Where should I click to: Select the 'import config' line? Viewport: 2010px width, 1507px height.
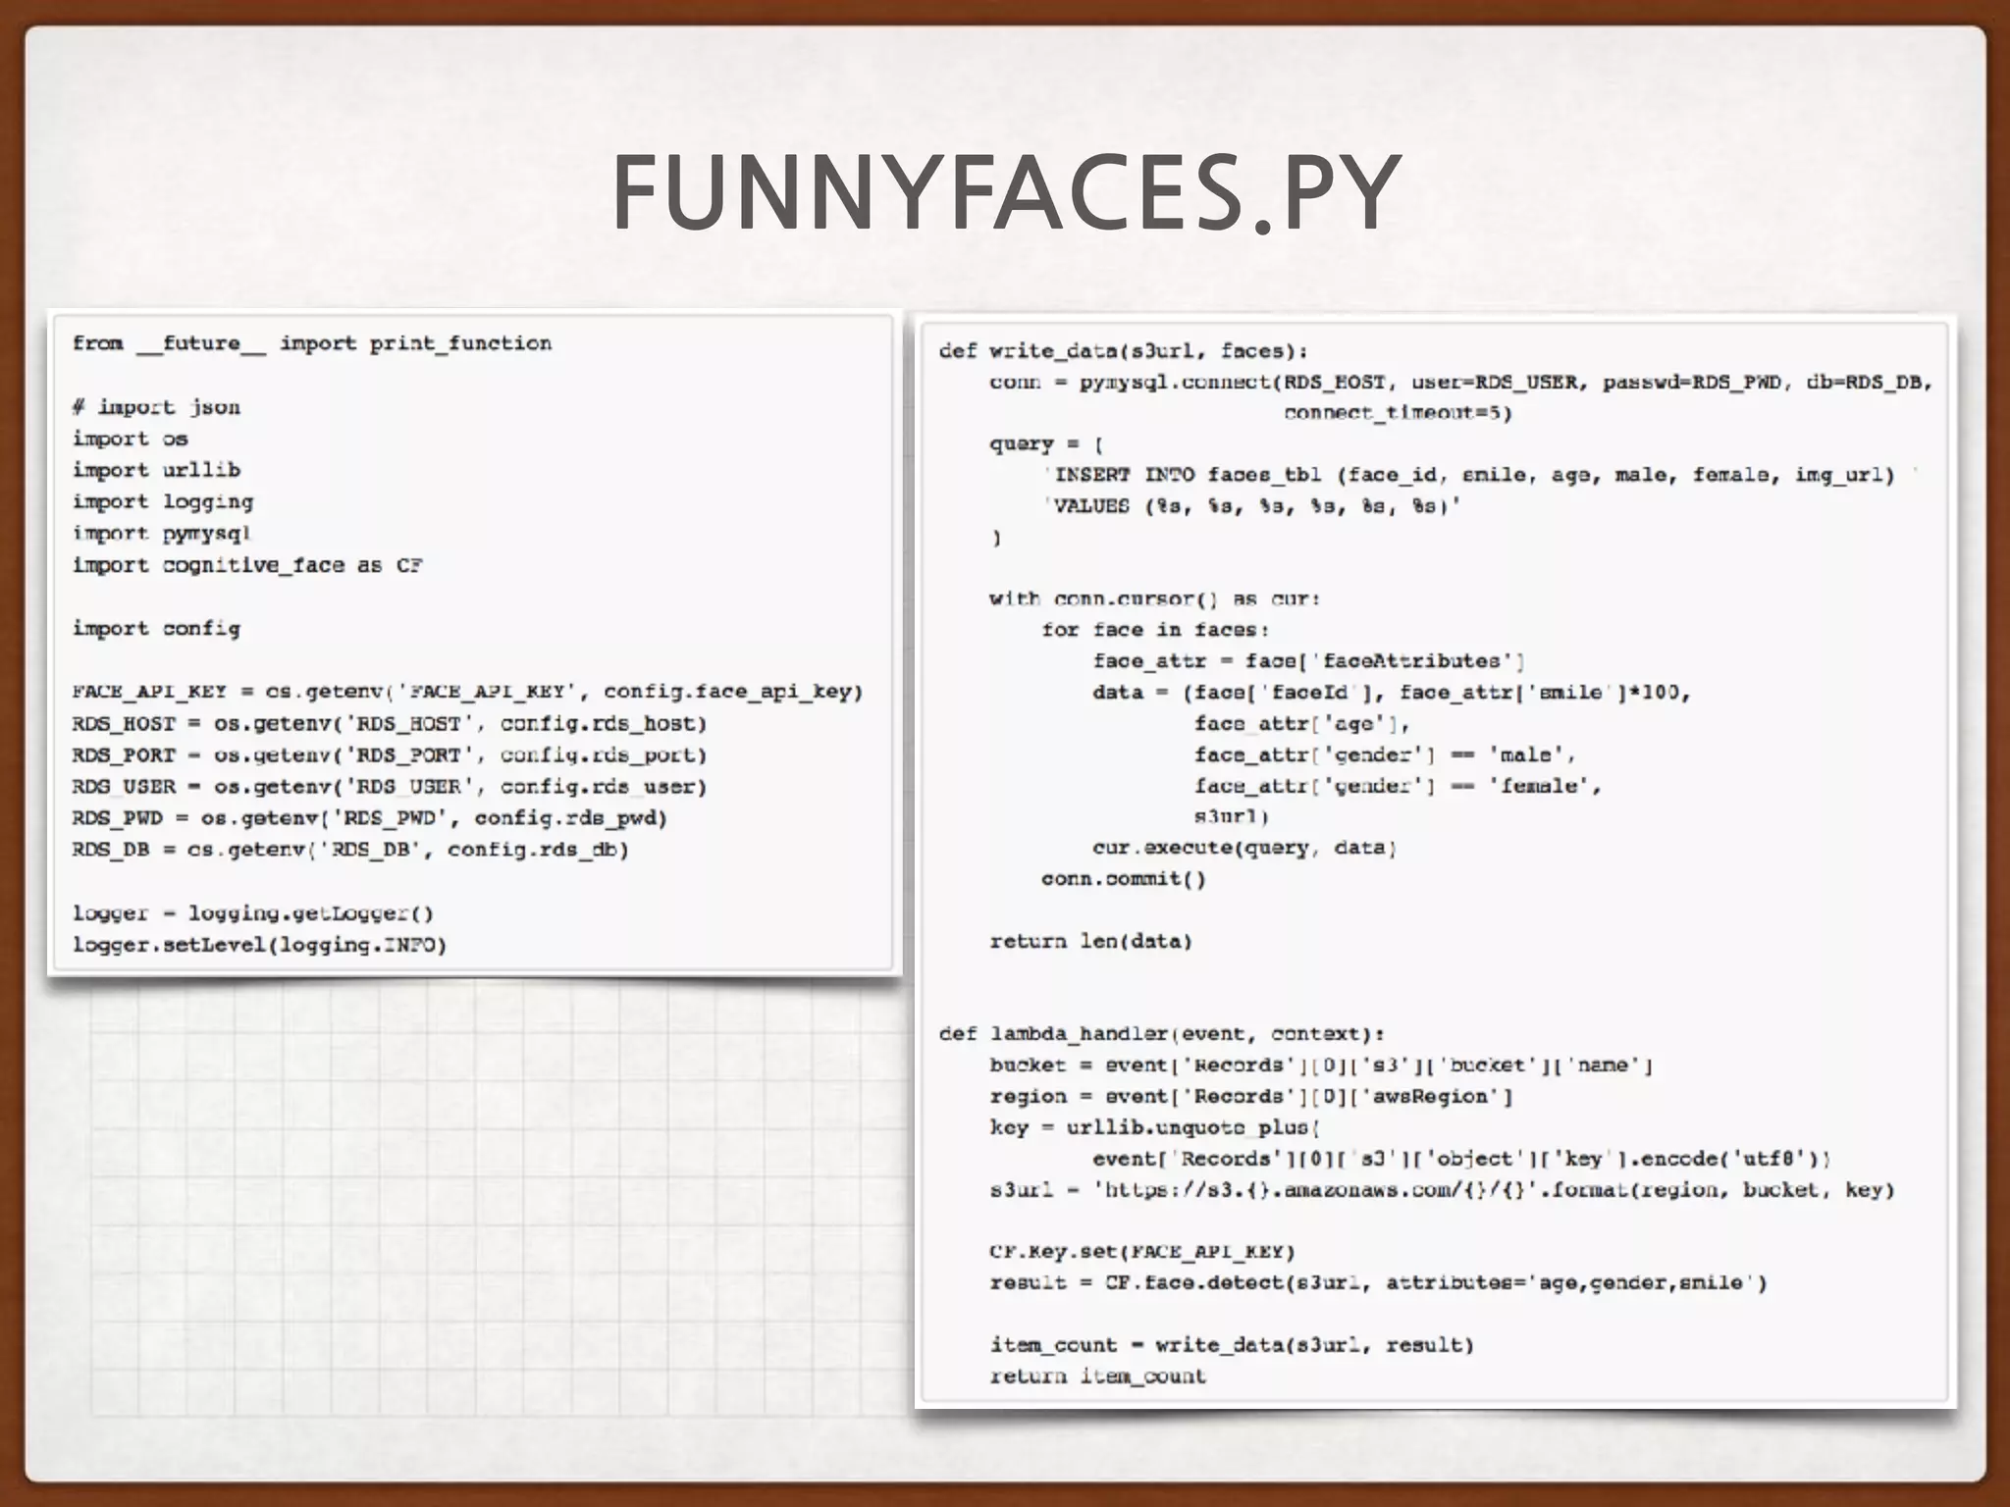(x=156, y=628)
